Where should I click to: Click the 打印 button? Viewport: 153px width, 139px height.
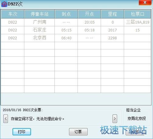click(x=22, y=132)
